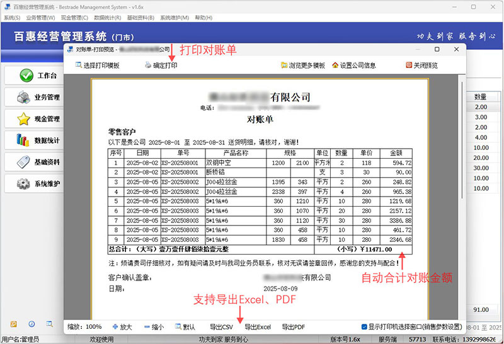Click the preview window title bar icon

pos(71,49)
